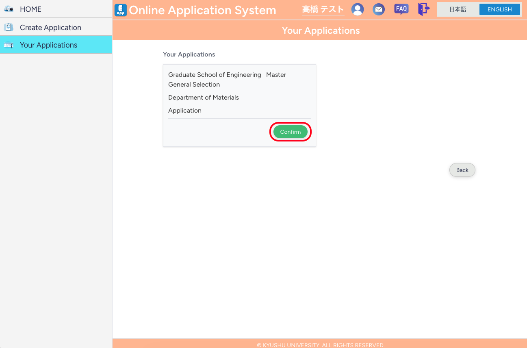The width and height of the screenshot is (527, 348).
Task: Click the Create Application sidebar icon
Action: coord(9,27)
